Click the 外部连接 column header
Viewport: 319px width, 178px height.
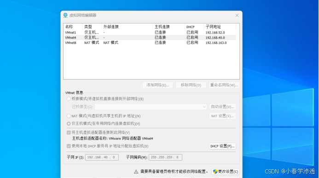(128, 27)
